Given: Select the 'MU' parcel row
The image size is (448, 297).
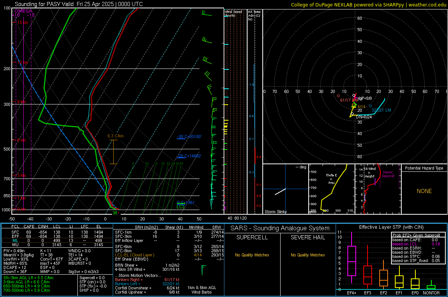Looking at the screenshot, I should (x=57, y=245).
